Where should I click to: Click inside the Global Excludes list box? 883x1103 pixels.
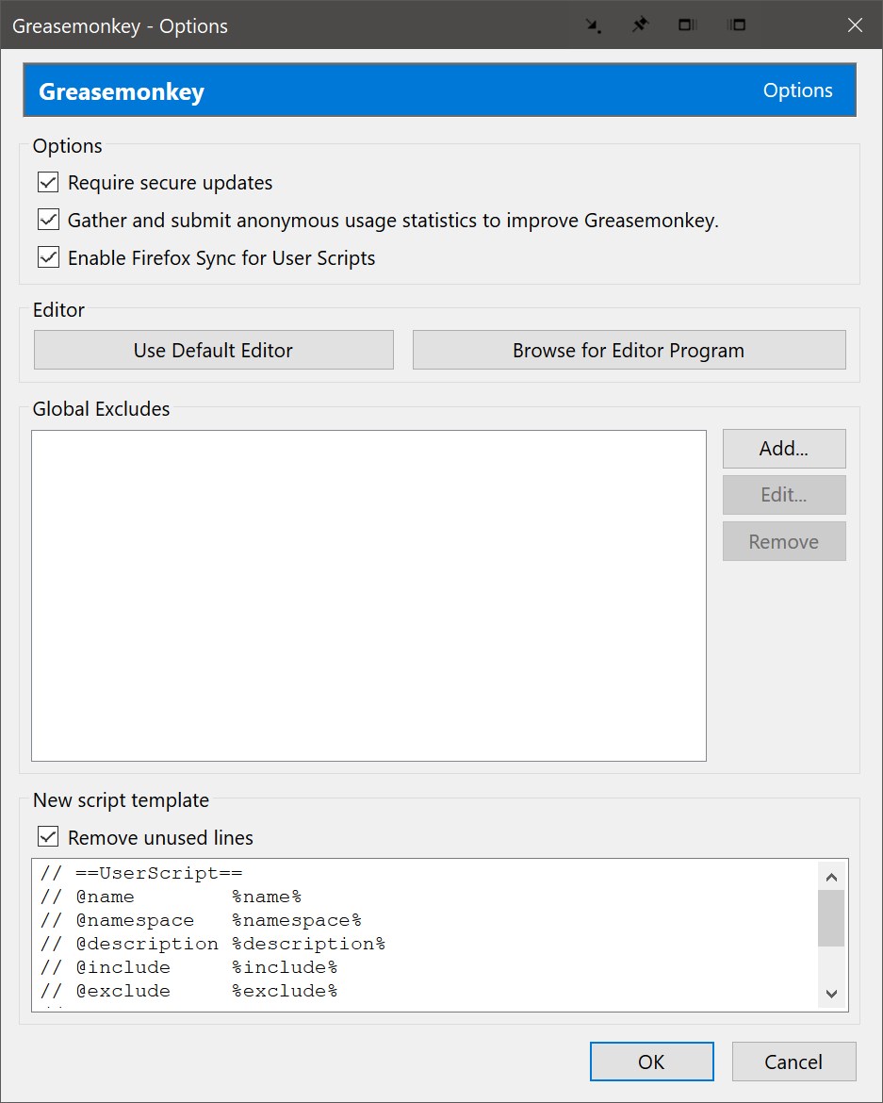(x=368, y=596)
